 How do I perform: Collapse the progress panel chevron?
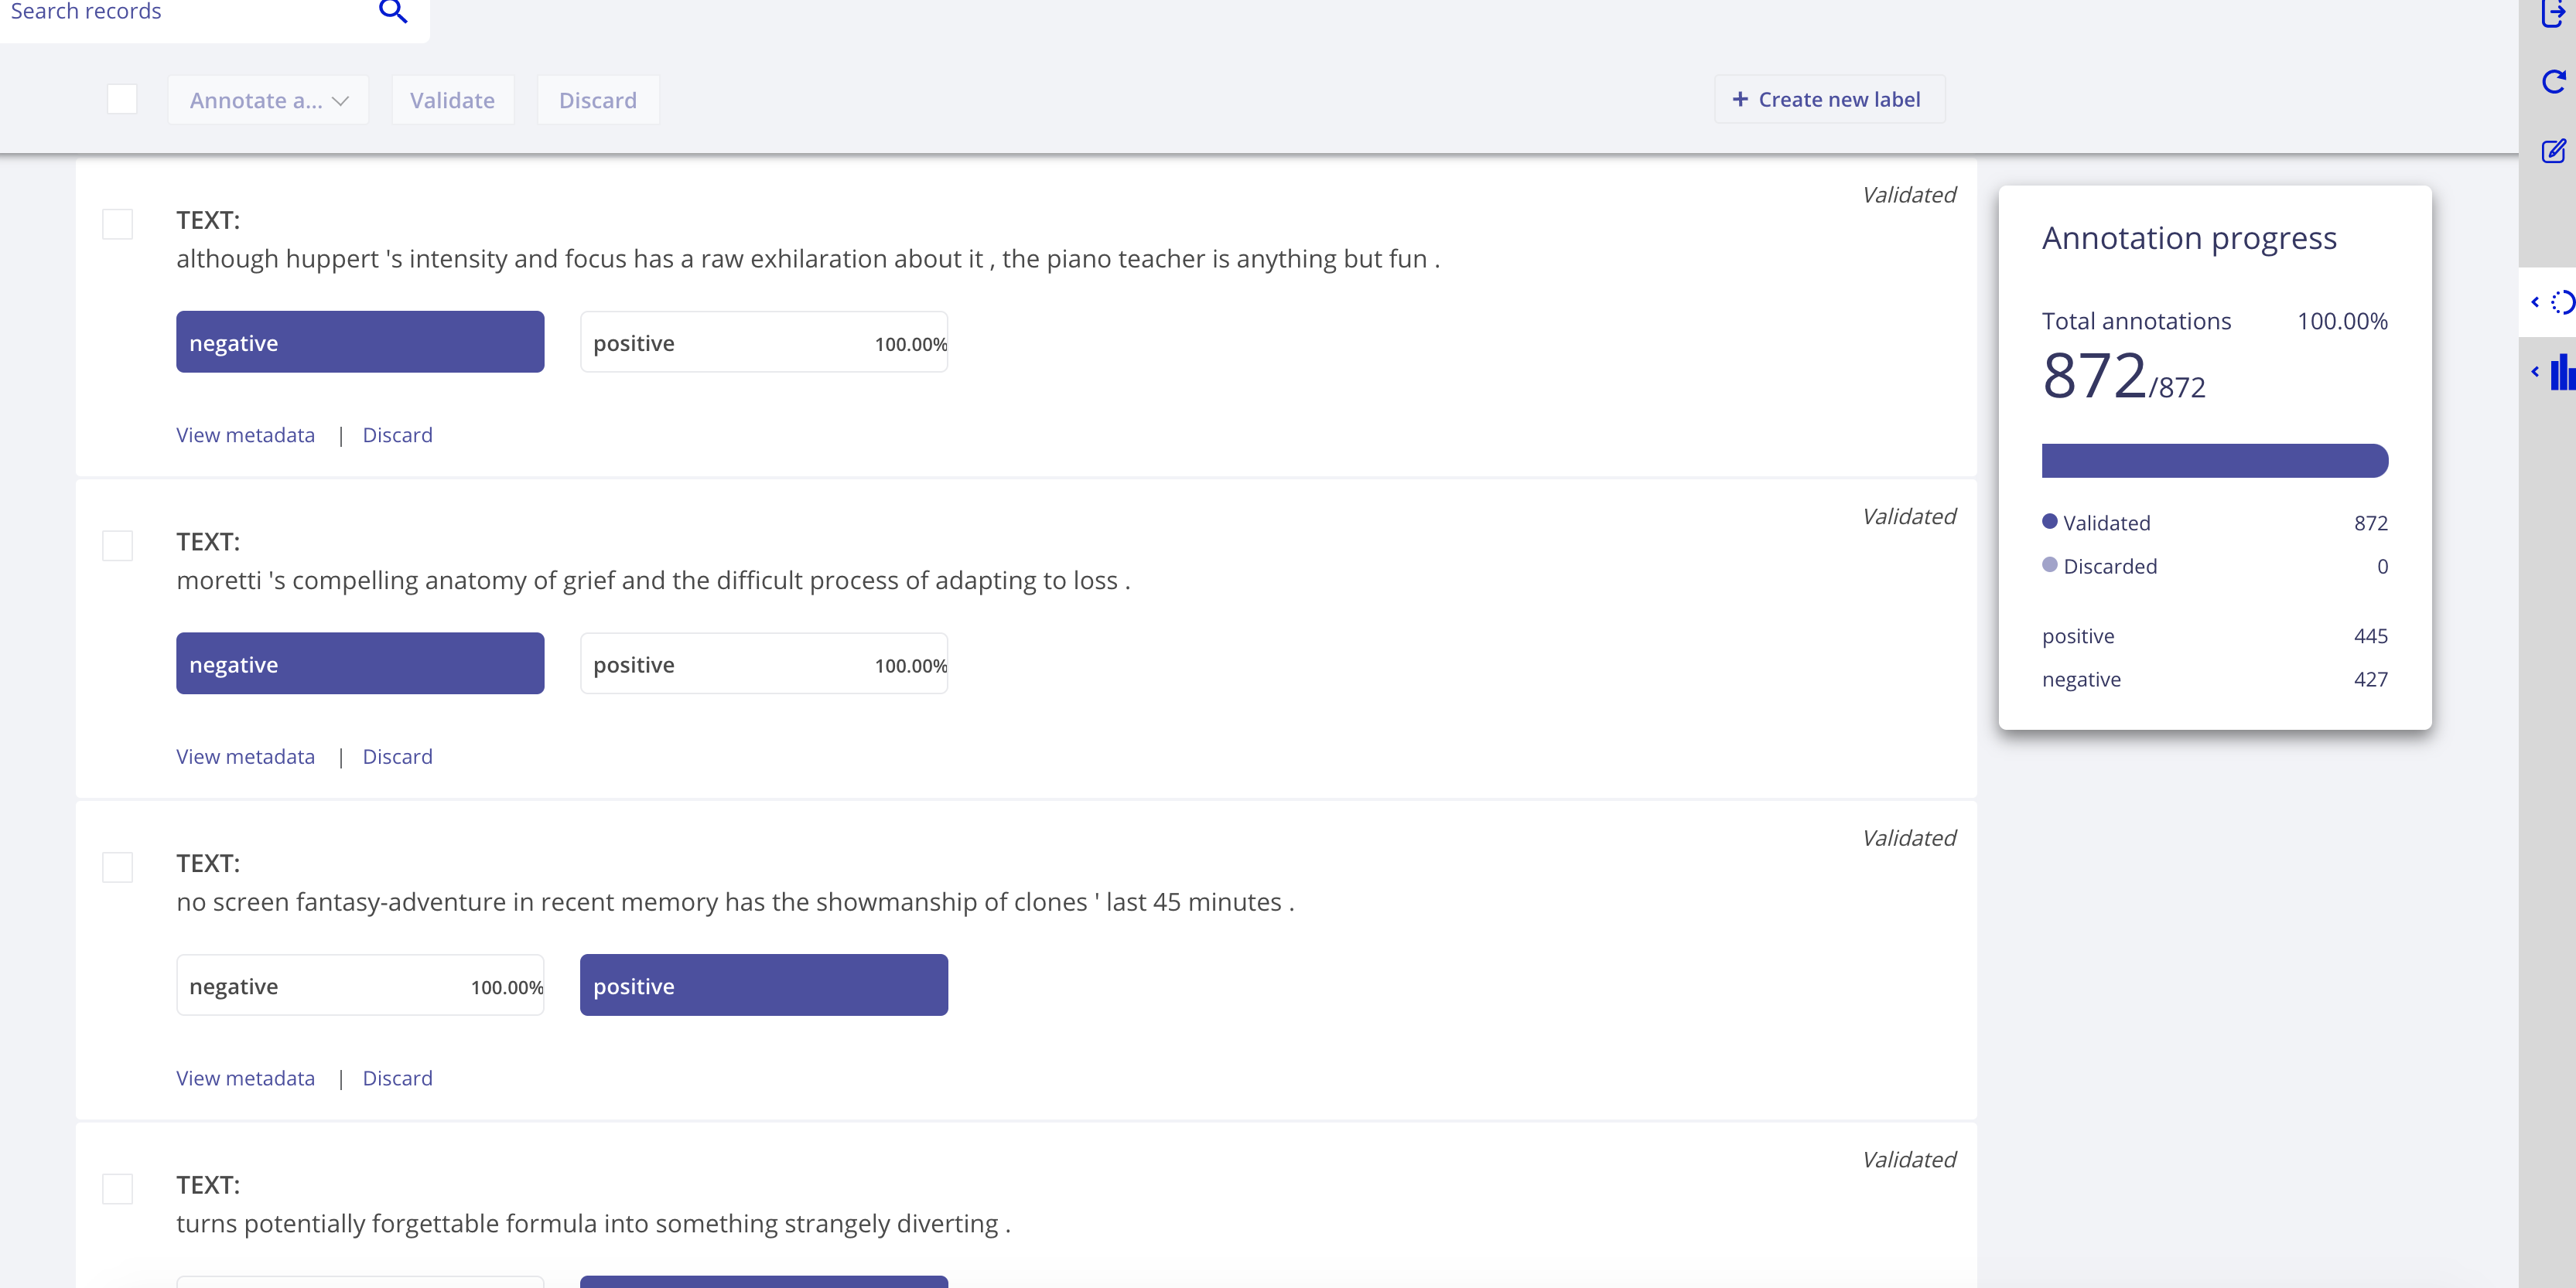2535,302
